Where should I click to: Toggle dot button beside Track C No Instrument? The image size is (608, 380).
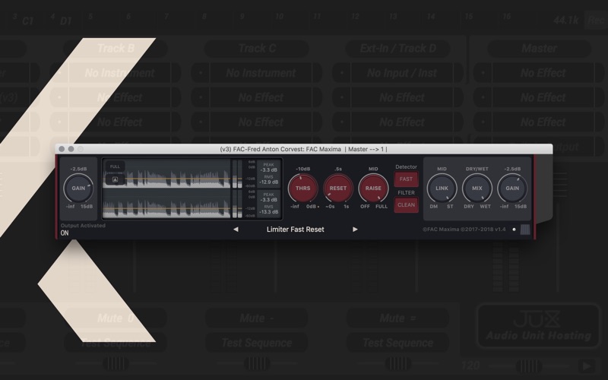point(201,73)
